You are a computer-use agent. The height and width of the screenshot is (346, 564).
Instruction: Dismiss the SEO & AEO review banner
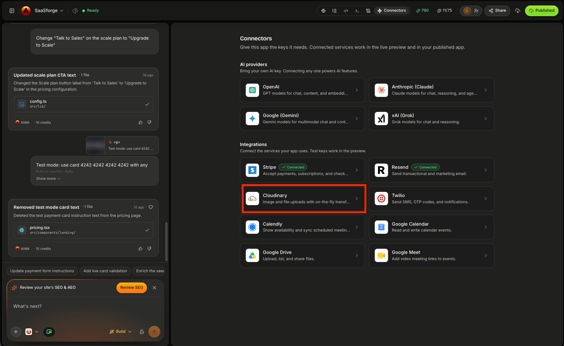154,288
